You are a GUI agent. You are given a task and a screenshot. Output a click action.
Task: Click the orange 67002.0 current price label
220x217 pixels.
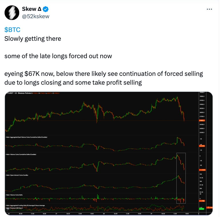[x=202, y=120]
